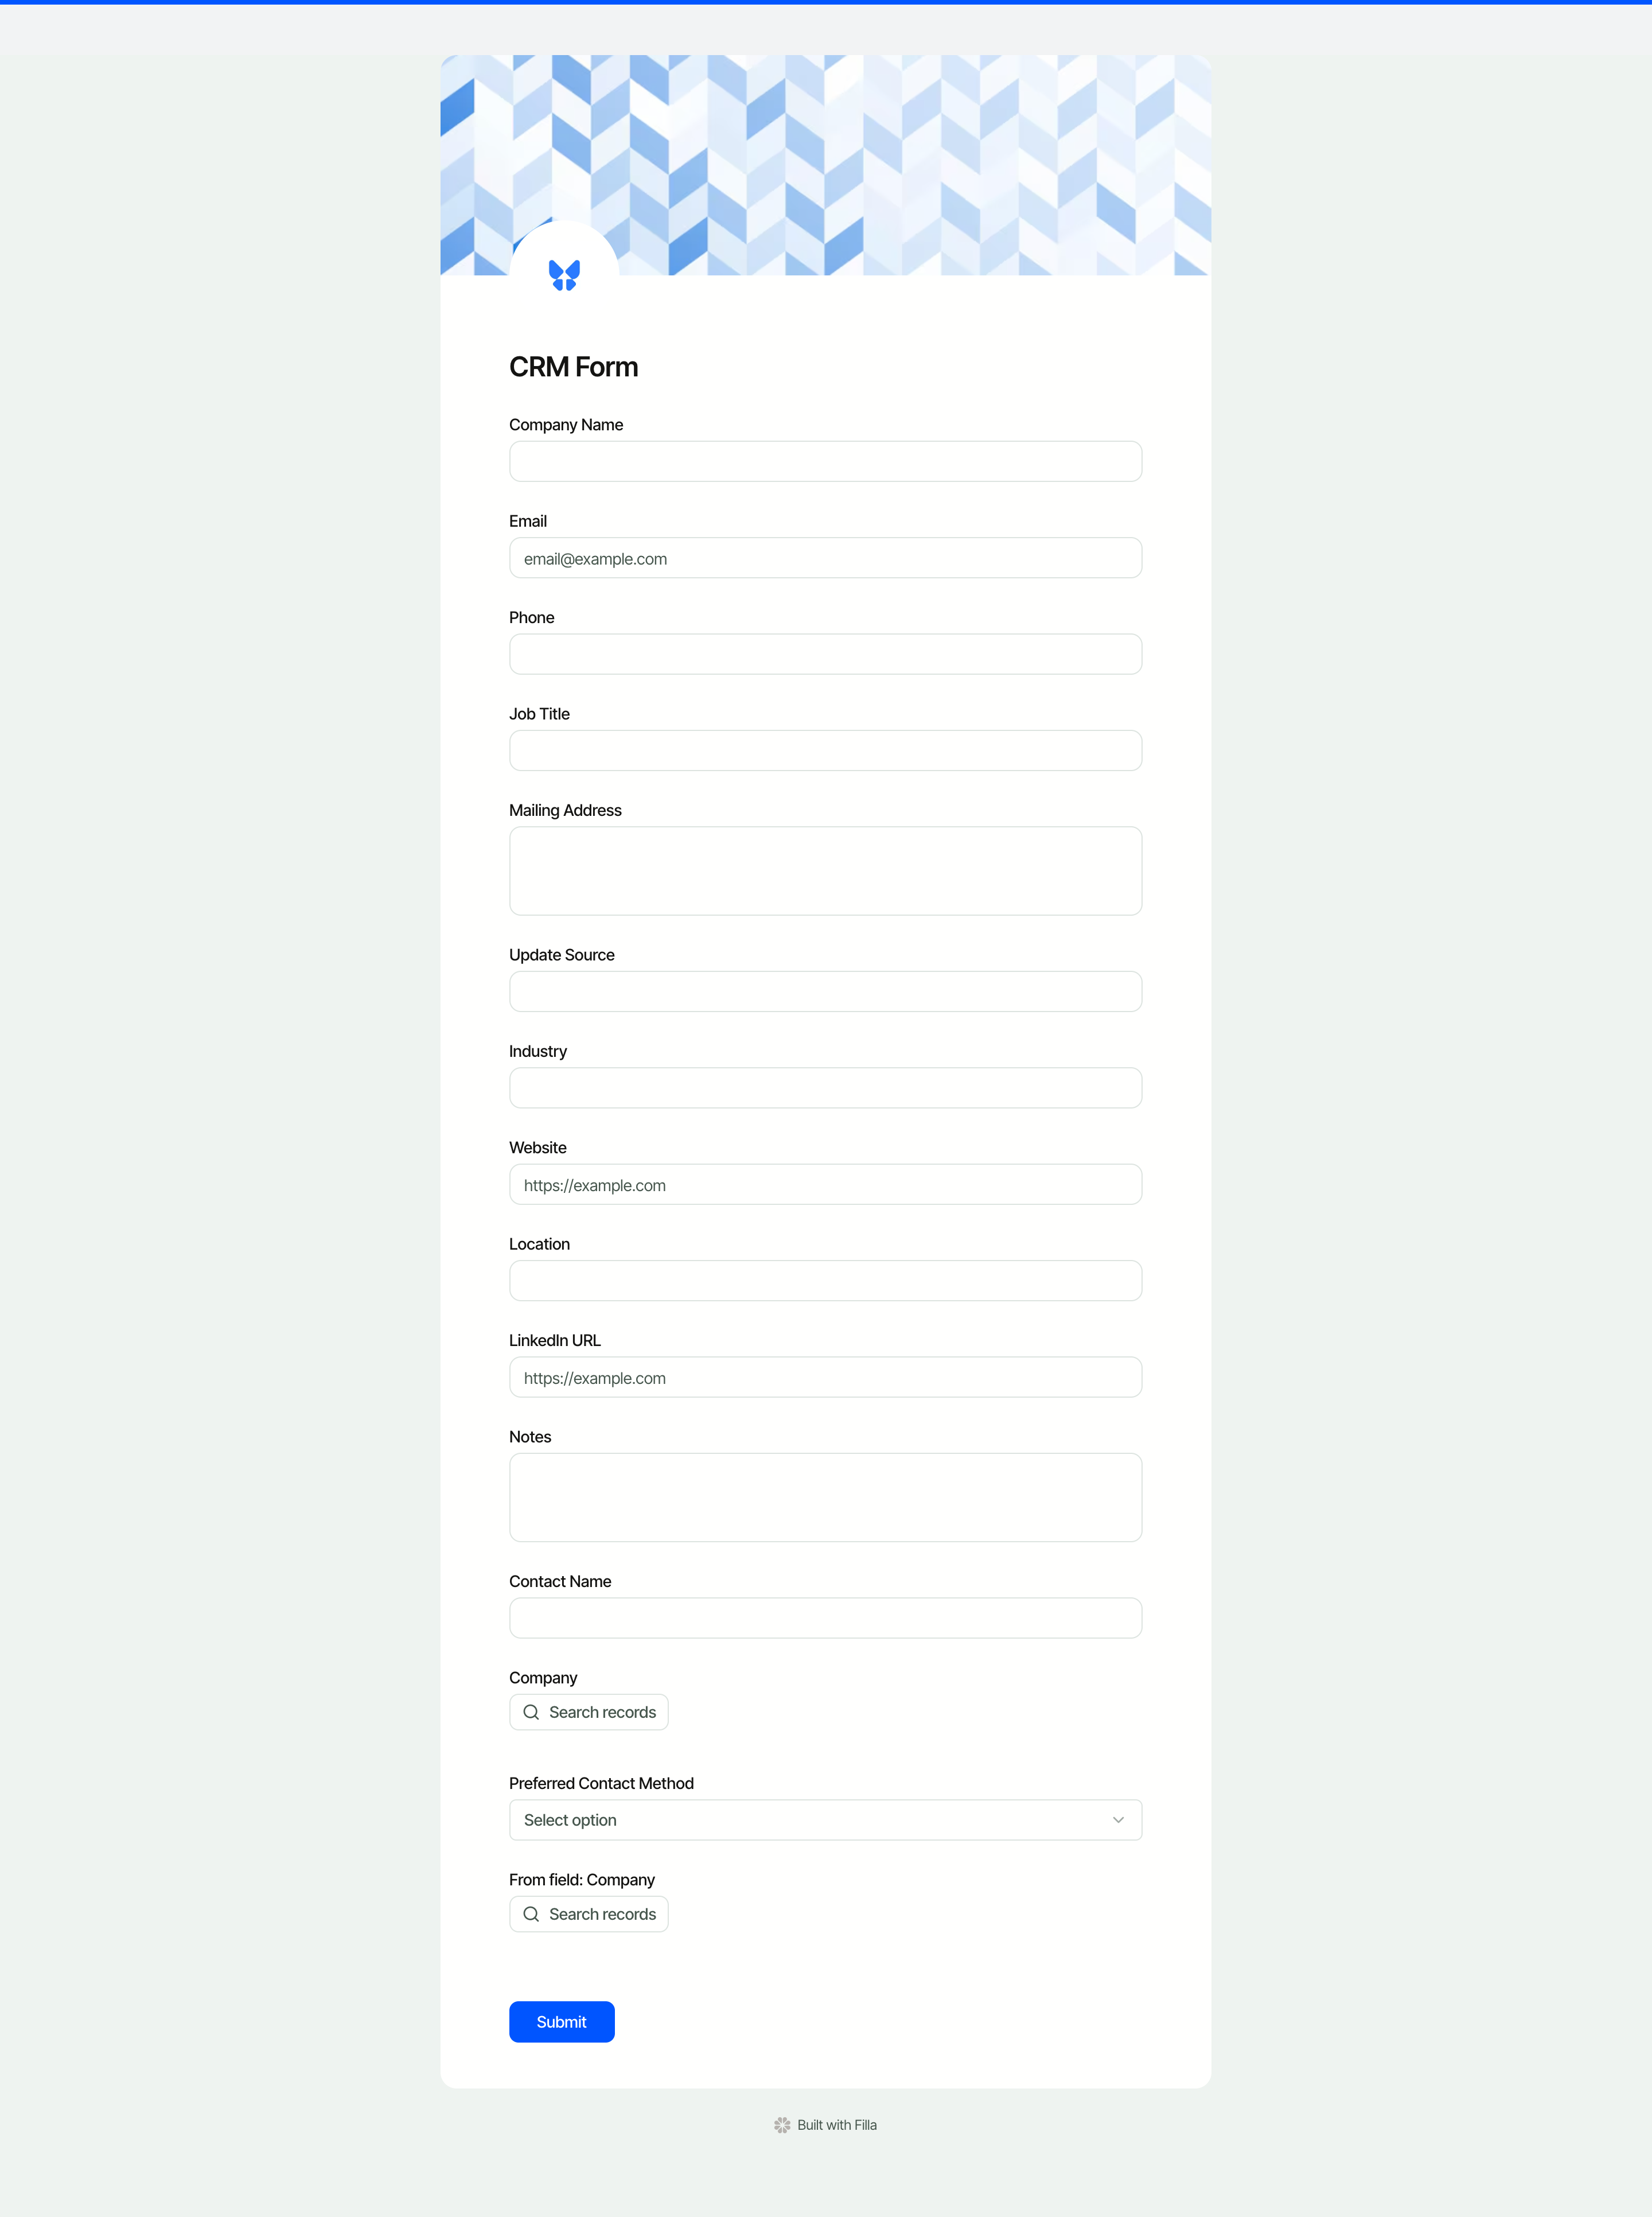
Task: Click the LinkedIn URL field
Action: [x=825, y=1377]
